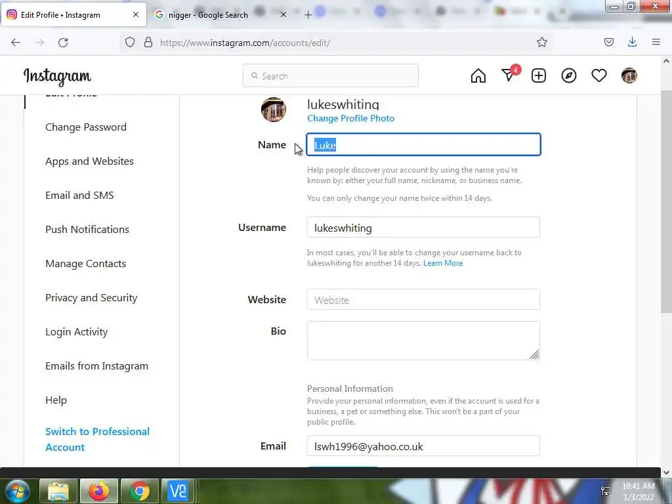The image size is (672, 504).
Task: Open Firefox from the taskbar
Action: click(99, 491)
